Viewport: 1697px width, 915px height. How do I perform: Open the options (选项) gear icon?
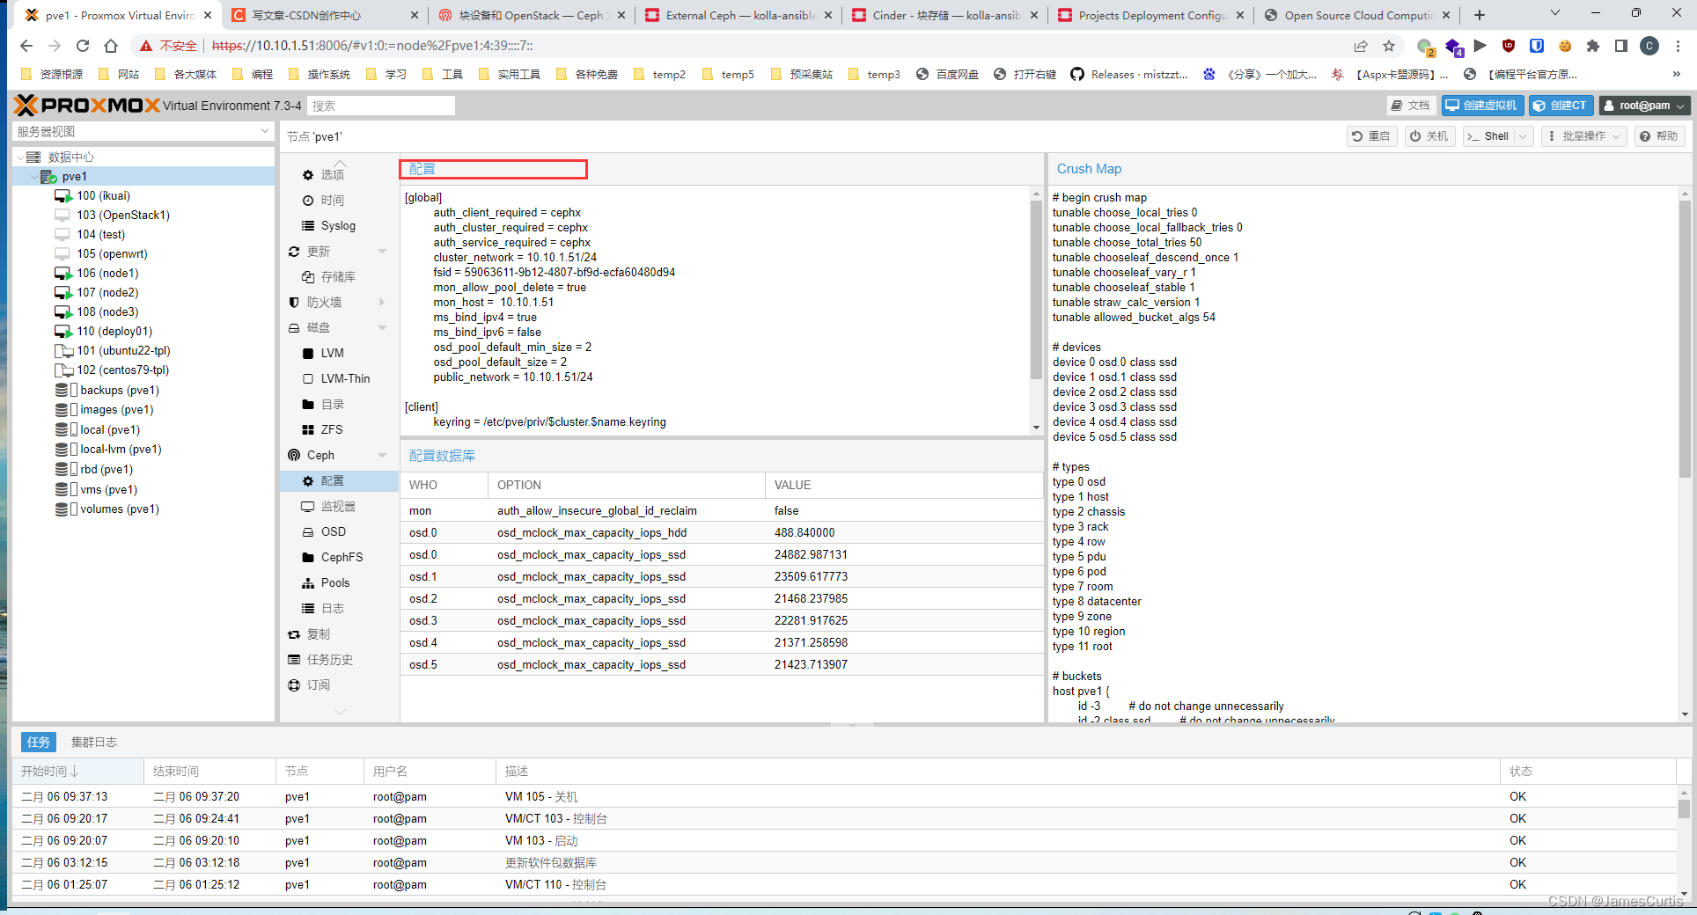pyautogui.click(x=308, y=175)
